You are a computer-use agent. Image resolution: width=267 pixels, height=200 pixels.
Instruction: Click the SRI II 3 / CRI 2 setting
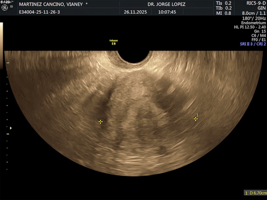(253, 44)
